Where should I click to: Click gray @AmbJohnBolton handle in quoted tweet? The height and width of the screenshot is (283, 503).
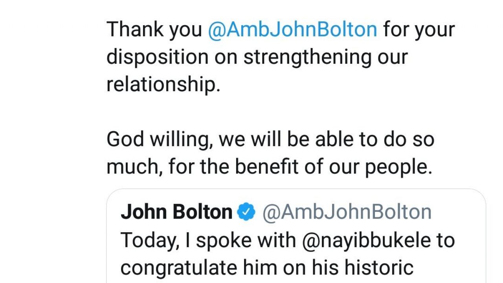pos(347,212)
